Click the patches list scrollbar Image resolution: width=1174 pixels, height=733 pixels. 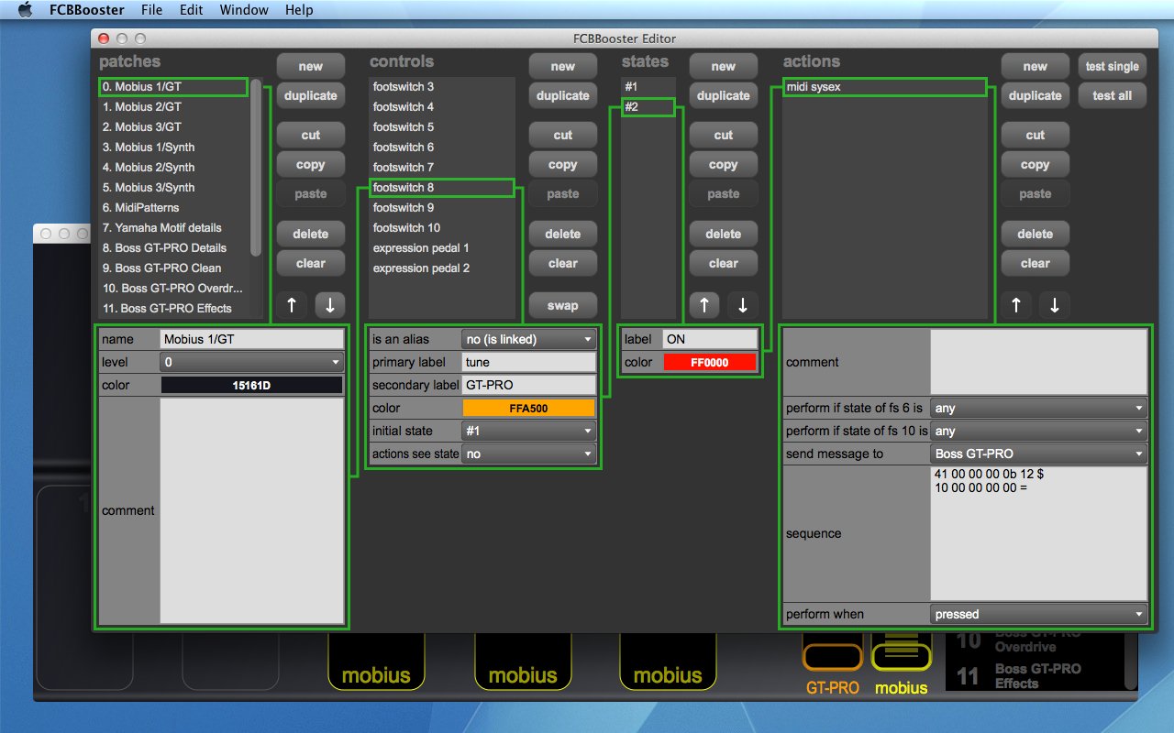[256, 168]
